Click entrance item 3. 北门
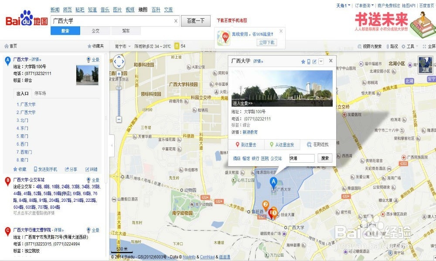The height and width of the screenshot is (261, 436). click(x=22, y=120)
